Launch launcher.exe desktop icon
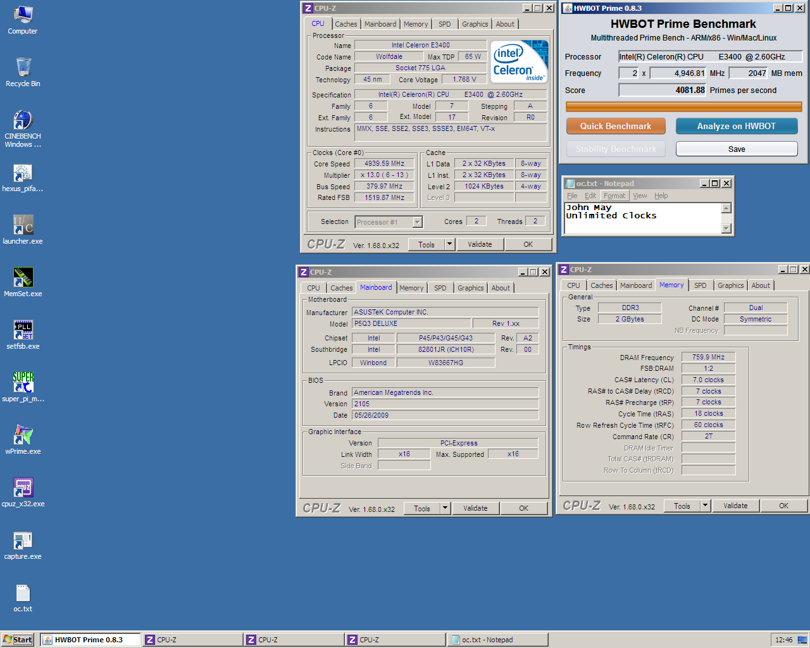 pos(23,230)
